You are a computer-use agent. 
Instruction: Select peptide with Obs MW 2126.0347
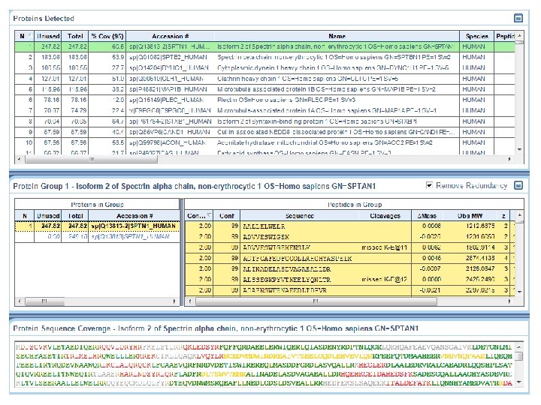click(x=349, y=269)
